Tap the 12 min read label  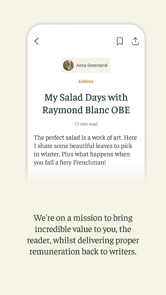click(86, 124)
